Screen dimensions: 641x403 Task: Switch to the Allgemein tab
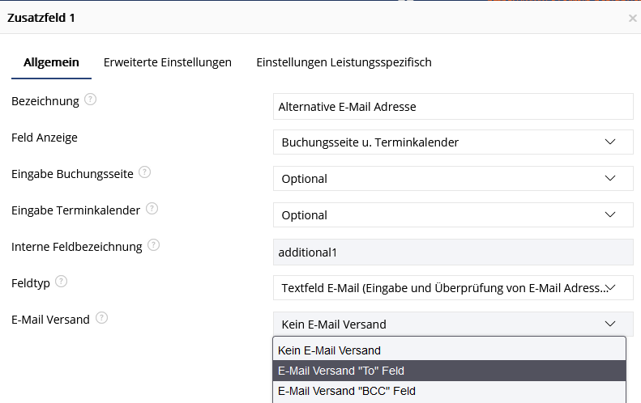coord(51,62)
